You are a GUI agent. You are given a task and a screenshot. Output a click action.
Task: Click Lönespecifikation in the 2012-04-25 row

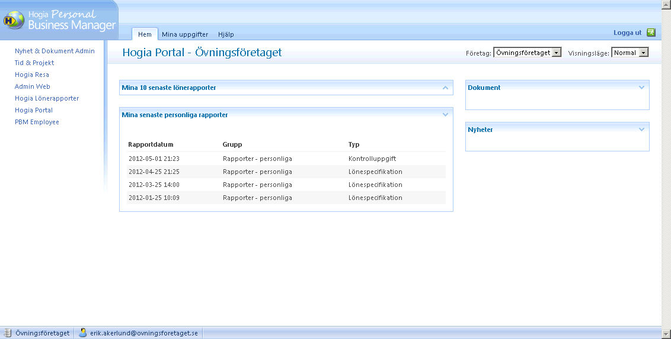(375, 172)
